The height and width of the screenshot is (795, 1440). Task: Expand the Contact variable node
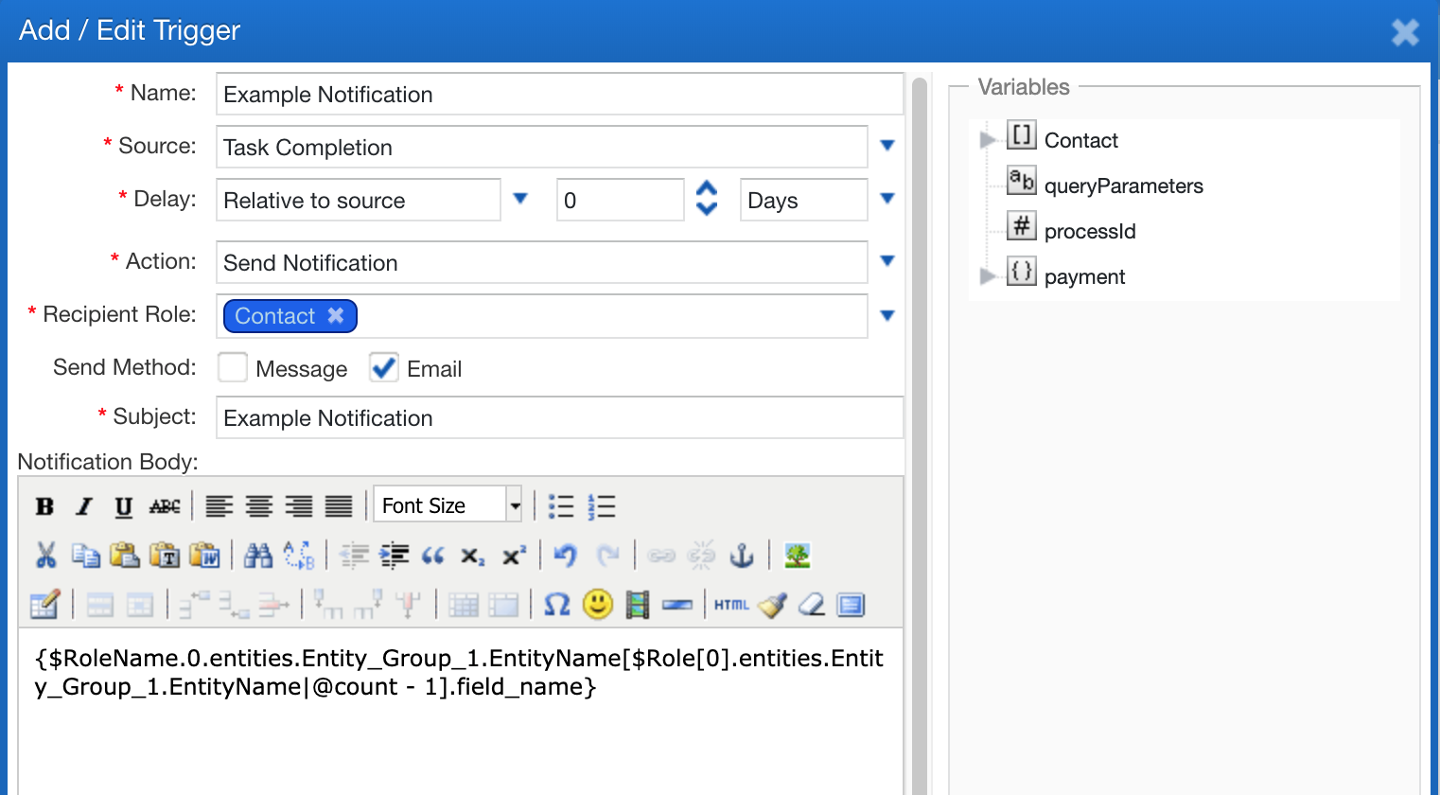pos(988,140)
